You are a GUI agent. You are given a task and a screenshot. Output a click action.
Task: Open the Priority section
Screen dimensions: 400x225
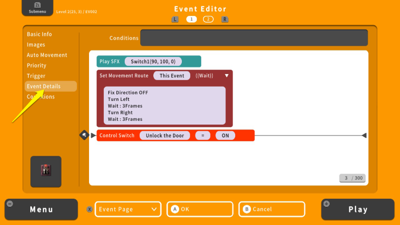coord(36,65)
